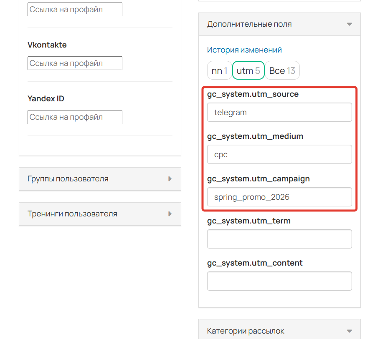Image resolution: width=380 pixels, height=339 pixels.
Task: Select the utm 5 filter chip
Action: tap(248, 70)
